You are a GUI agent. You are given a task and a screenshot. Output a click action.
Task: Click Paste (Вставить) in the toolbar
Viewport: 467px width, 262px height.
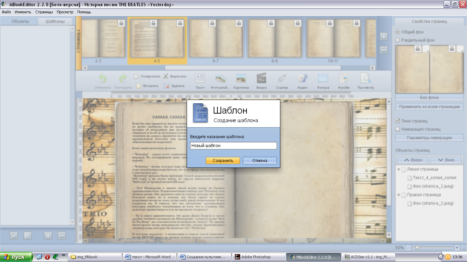pyautogui.click(x=147, y=86)
